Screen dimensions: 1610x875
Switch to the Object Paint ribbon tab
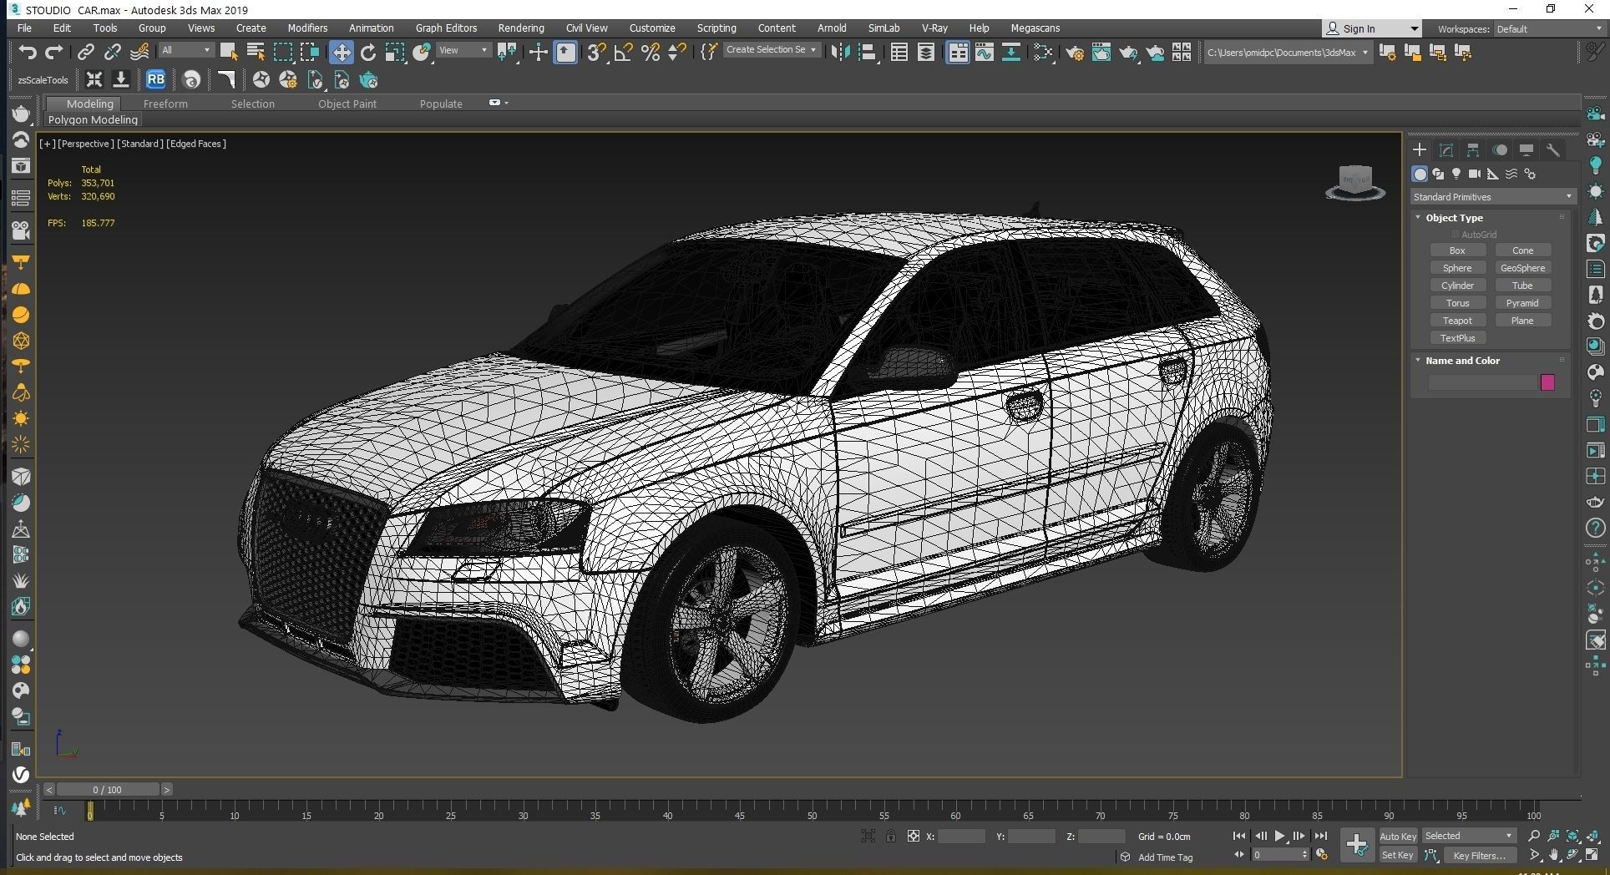point(347,104)
